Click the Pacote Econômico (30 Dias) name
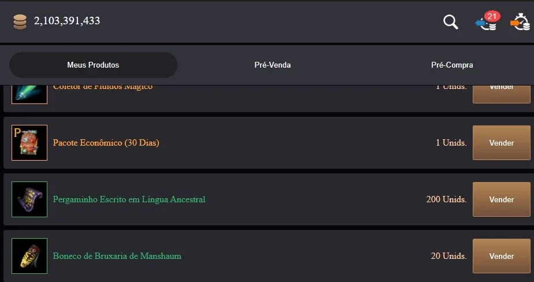Image resolution: width=534 pixels, height=282 pixels. [x=106, y=143]
